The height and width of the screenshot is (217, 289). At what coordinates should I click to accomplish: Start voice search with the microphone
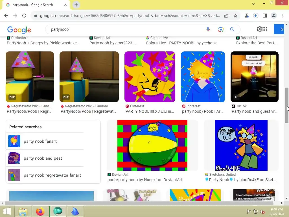click(x=208, y=29)
